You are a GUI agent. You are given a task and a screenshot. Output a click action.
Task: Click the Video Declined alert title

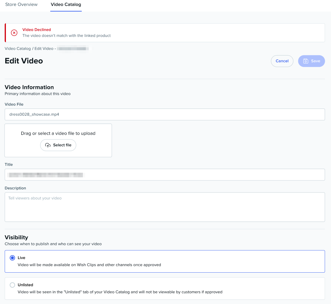[37, 30]
